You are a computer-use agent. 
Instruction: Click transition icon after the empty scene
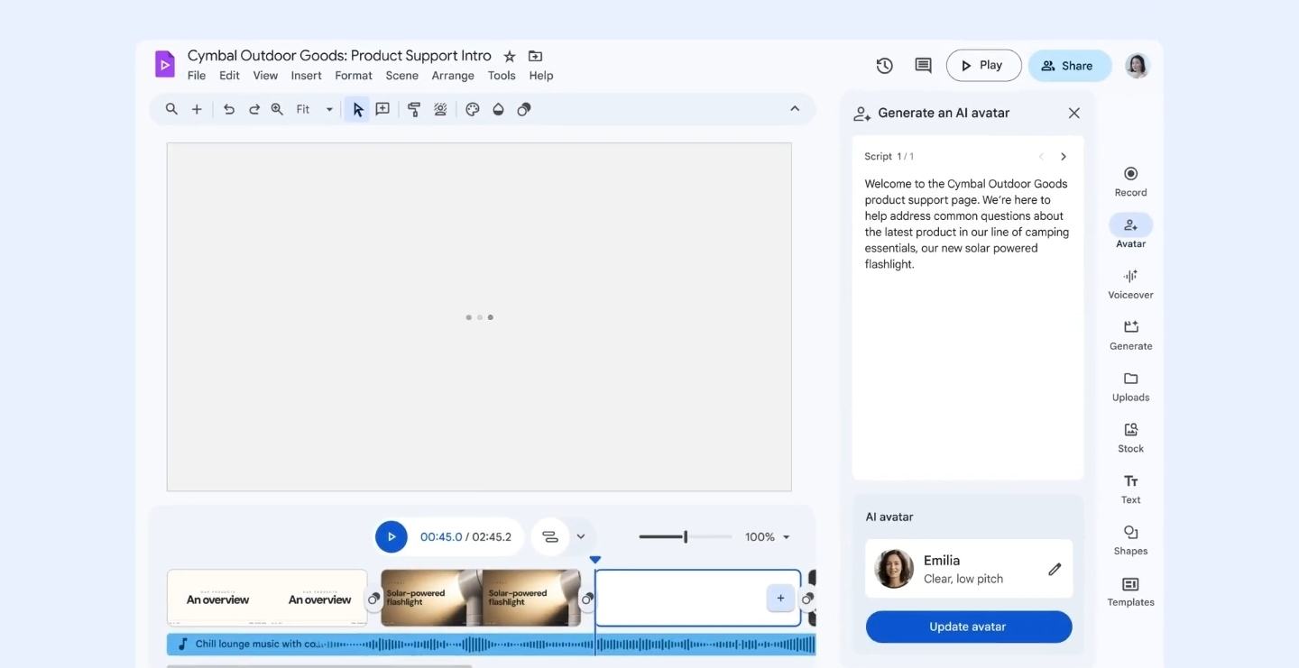(x=807, y=599)
